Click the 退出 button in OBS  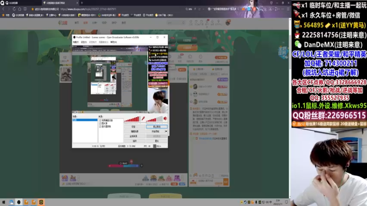click(x=156, y=141)
